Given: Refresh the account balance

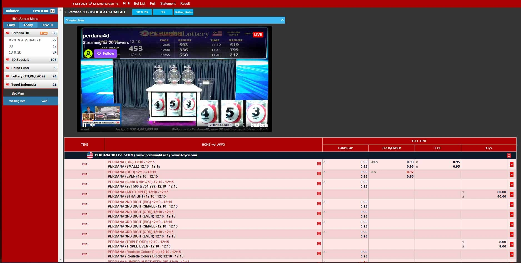Looking at the screenshot, I should (53, 11).
